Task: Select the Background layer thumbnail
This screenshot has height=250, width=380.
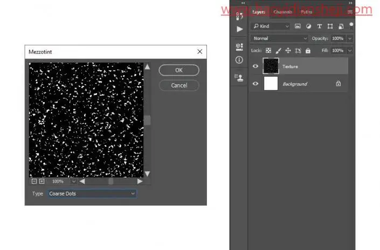Action: (271, 84)
